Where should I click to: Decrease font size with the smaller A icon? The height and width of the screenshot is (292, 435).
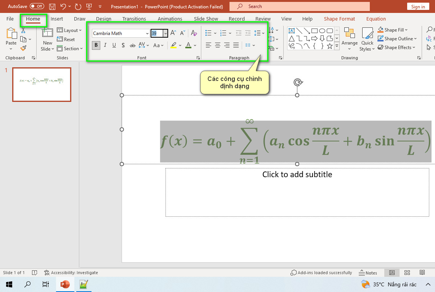(182, 33)
